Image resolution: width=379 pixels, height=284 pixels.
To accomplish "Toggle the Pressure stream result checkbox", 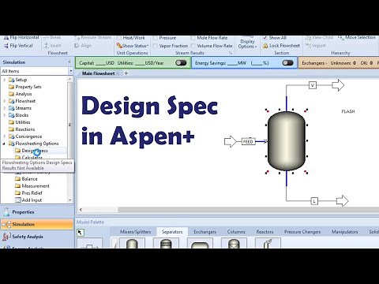I will click(156, 38).
